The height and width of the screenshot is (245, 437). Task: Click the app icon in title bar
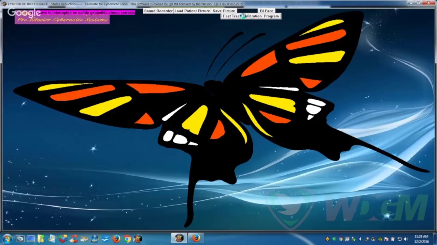tap(4, 4)
